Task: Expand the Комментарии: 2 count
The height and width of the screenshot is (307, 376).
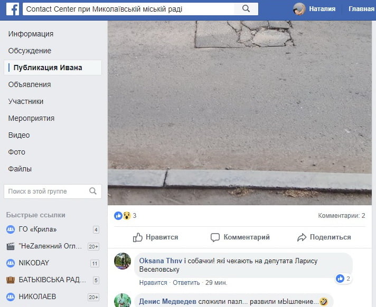Action: pos(341,216)
